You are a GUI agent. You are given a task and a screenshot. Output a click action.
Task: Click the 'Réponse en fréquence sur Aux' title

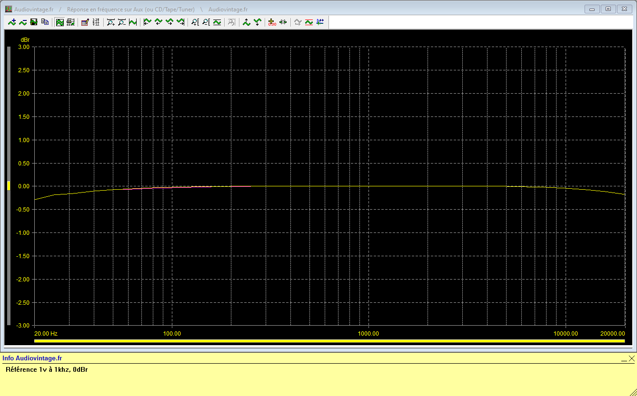(130, 10)
